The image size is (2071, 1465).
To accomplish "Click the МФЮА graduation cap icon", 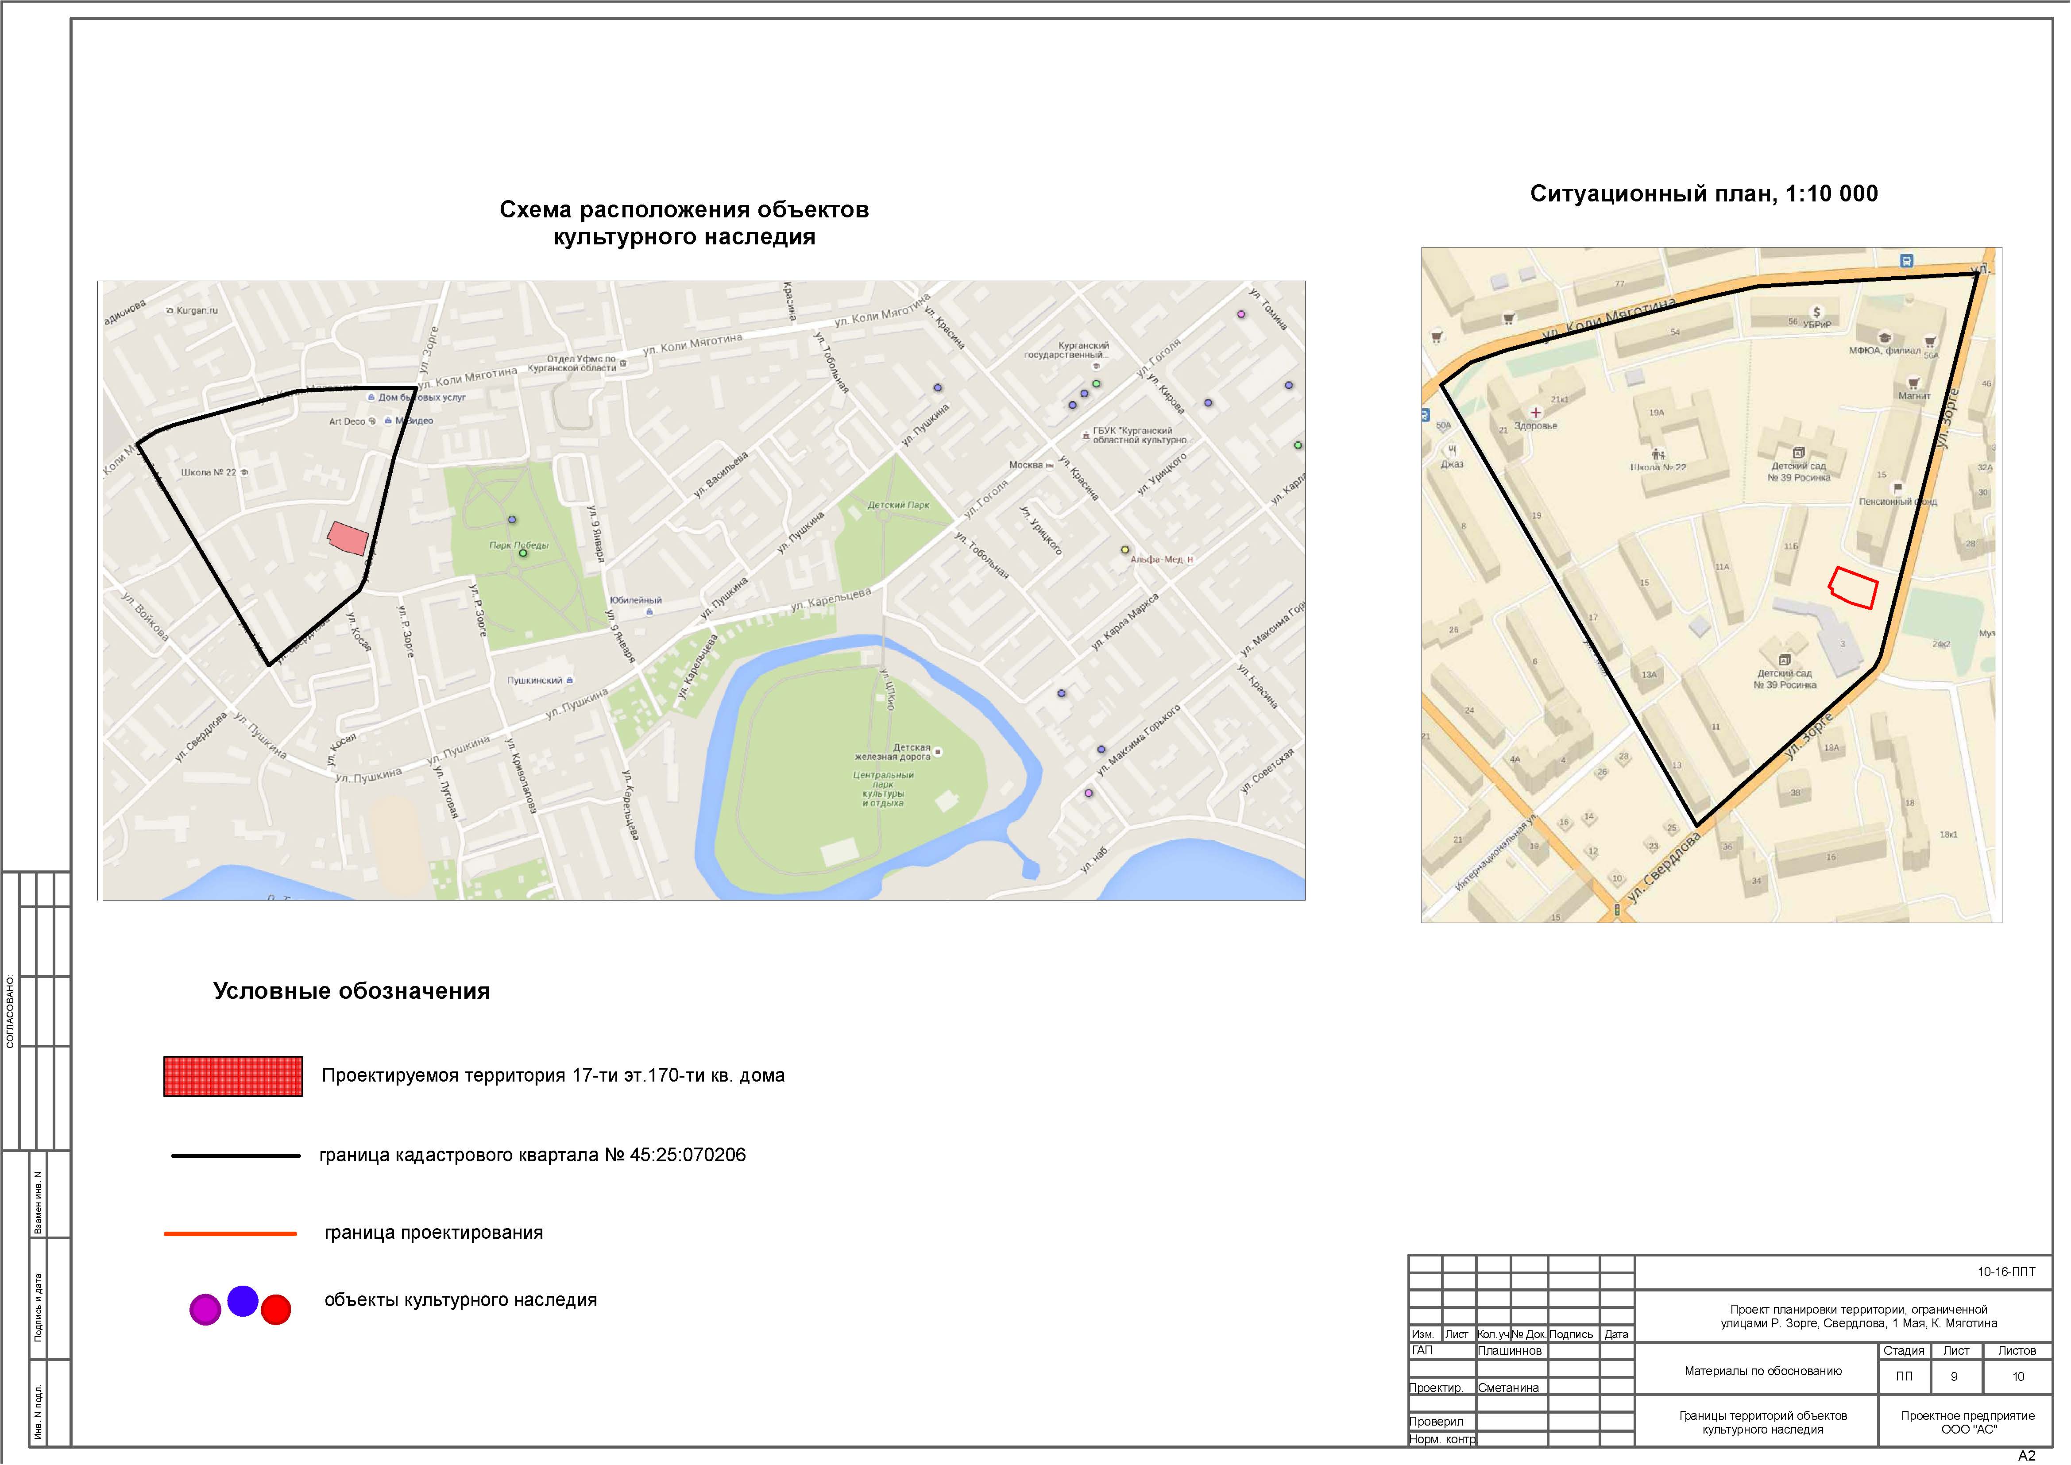I will [1884, 337].
